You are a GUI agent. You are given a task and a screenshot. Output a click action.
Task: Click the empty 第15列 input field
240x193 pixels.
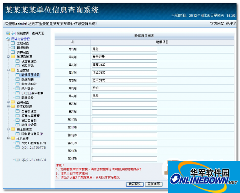click(x=124, y=159)
